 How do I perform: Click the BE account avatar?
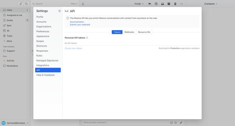pyautogui.click(x=3, y=123)
